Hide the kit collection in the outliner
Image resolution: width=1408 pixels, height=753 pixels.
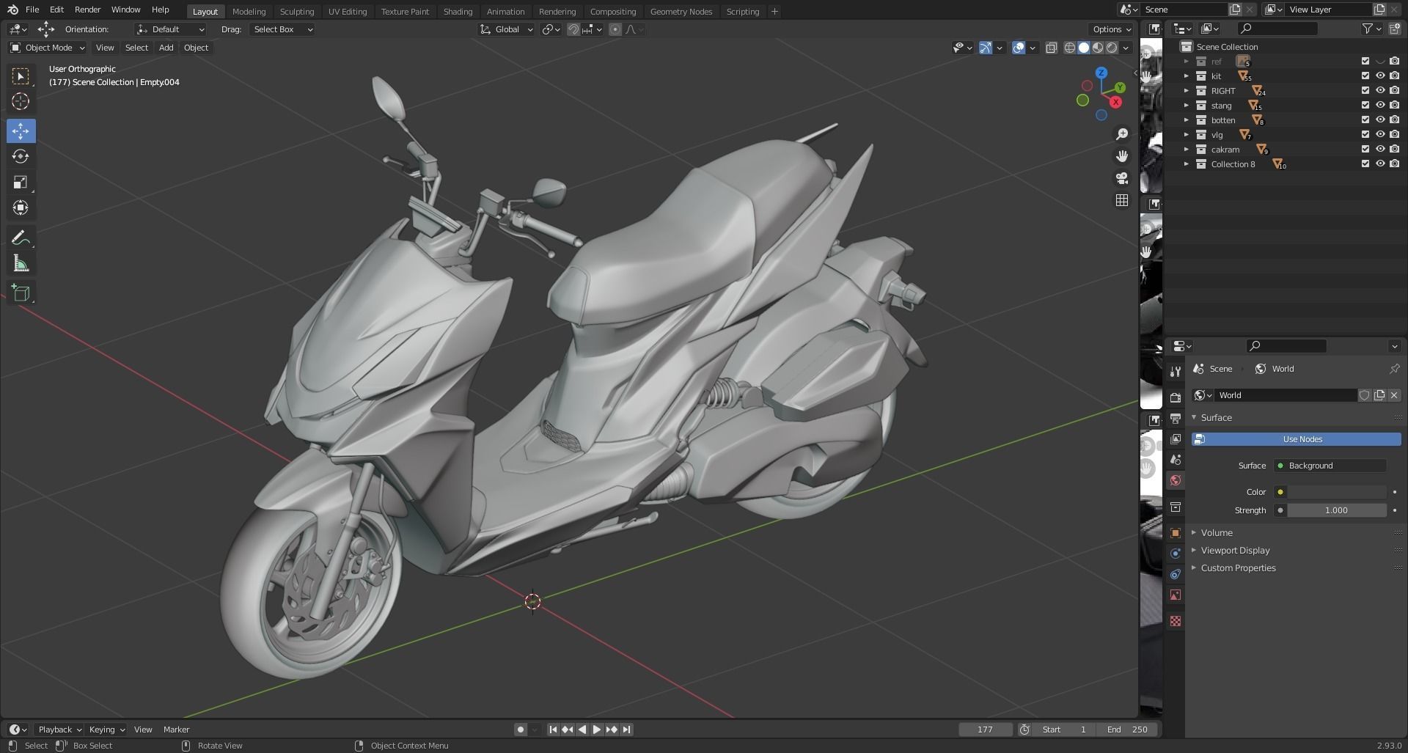pos(1380,76)
